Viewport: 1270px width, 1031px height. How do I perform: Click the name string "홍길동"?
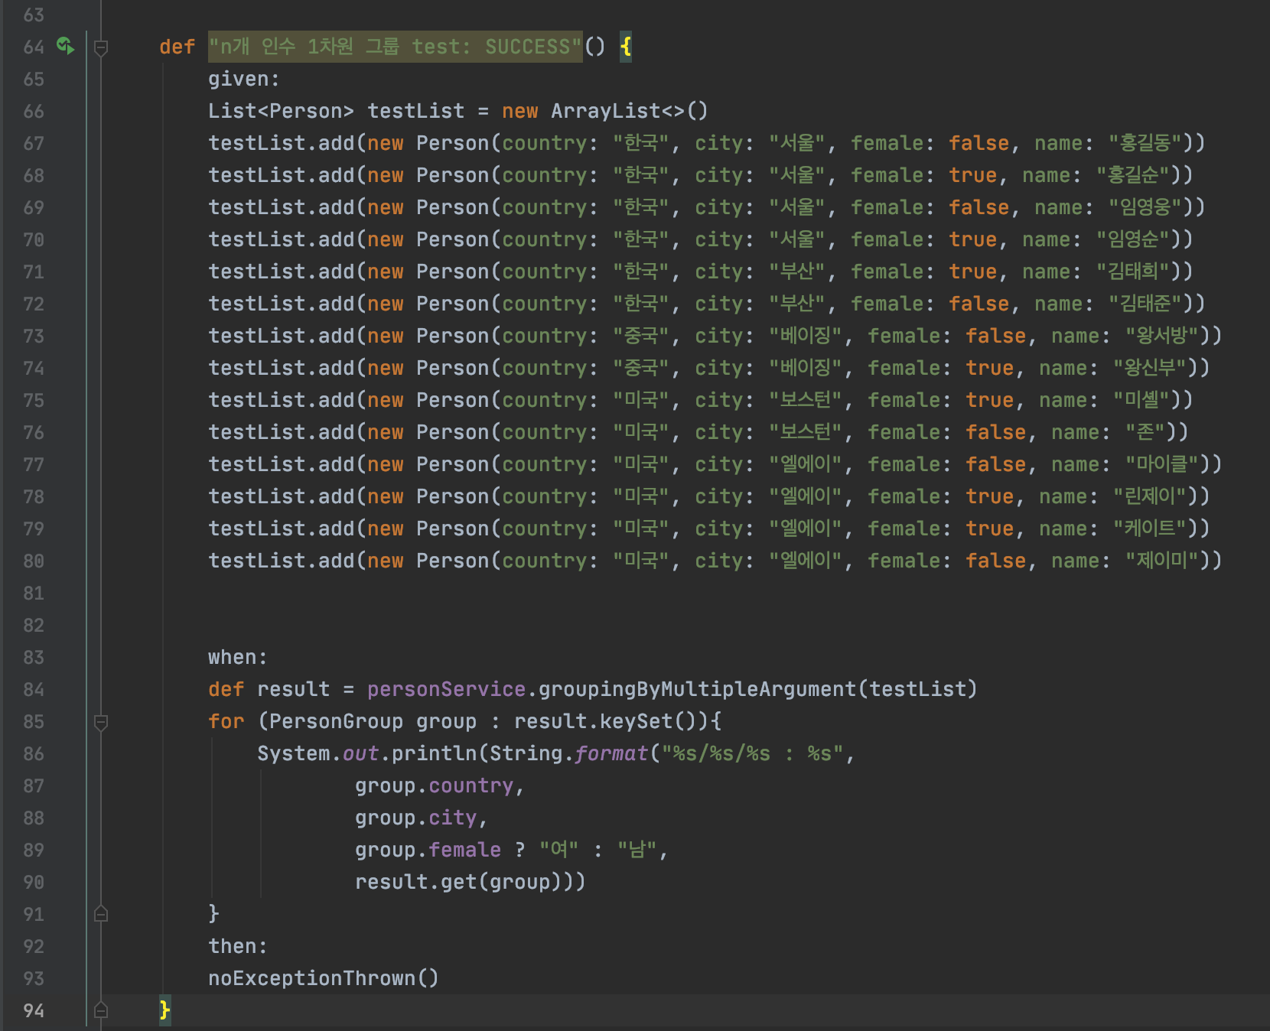[1145, 144]
